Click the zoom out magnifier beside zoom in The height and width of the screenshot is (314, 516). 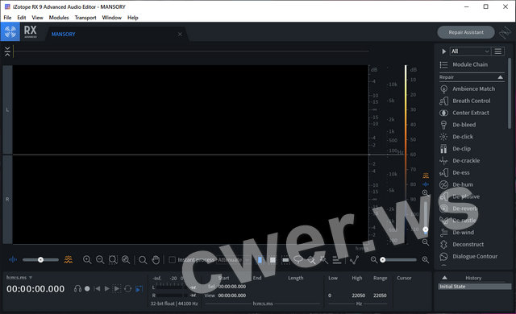click(100, 260)
